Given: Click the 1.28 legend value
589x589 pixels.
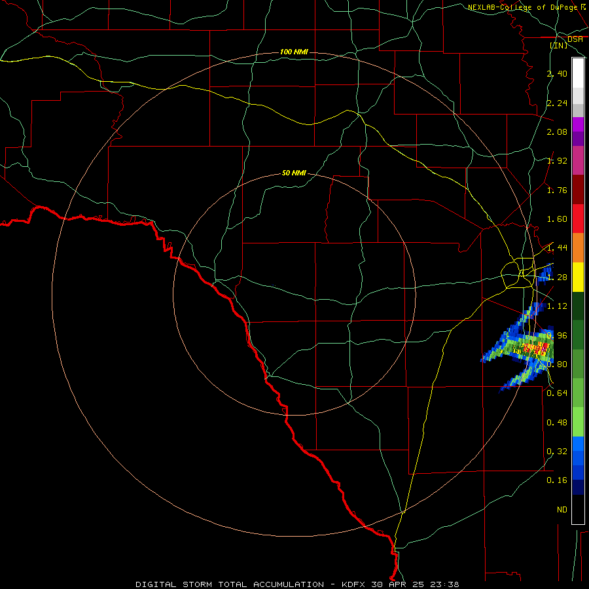Looking at the screenshot, I should [557, 277].
